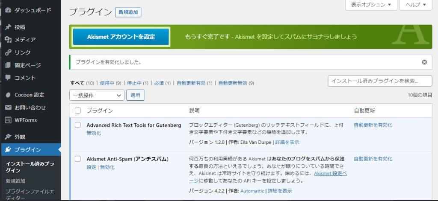Screen dimensions: 438x201
Task: Expand the ヘルプ help panel
Action: (x=415, y=5)
